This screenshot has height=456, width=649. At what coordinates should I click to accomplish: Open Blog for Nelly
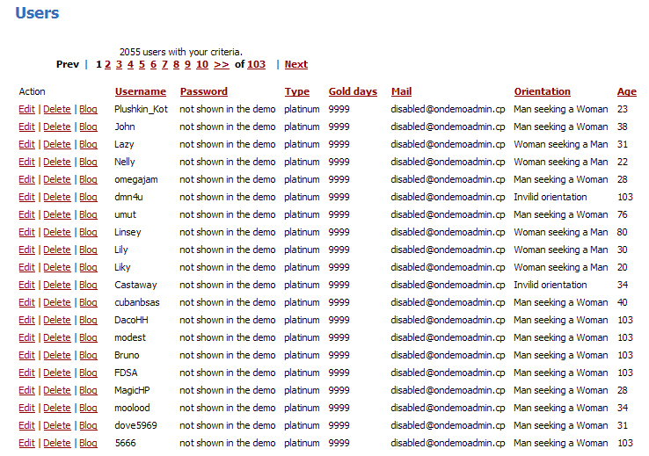[x=88, y=162]
